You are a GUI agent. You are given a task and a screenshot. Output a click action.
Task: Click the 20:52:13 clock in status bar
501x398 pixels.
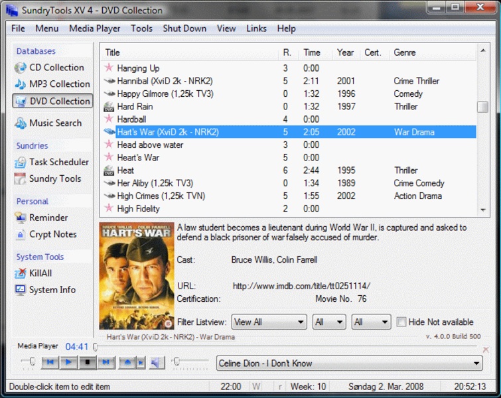pyautogui.click(x=470, y=387)
